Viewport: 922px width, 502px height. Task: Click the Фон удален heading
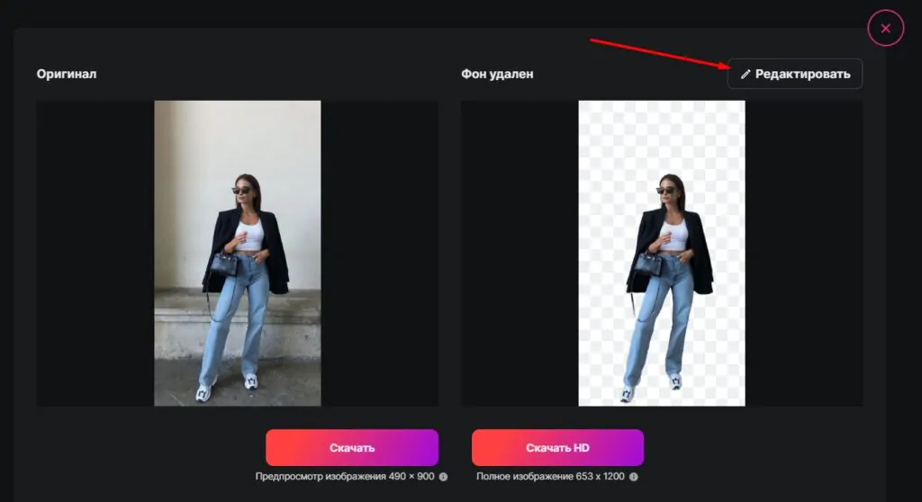(x=497, y=74)
